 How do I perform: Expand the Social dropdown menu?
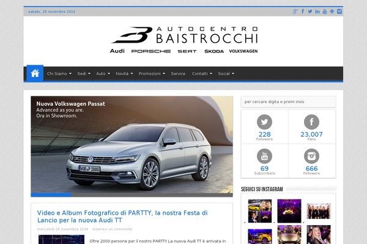coord(226,74)
